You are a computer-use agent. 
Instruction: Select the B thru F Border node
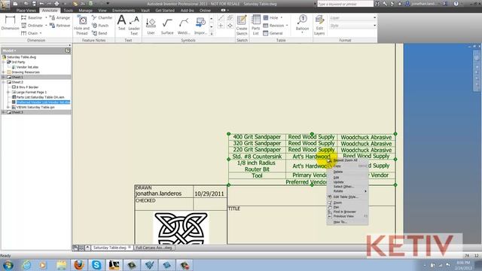click(x=27, y=87)
